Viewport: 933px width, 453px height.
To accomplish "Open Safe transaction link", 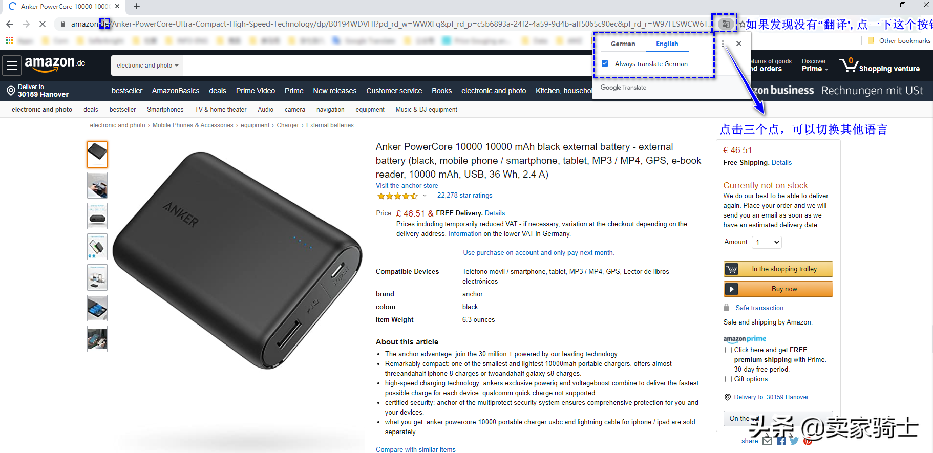I will tap(759, 308).
